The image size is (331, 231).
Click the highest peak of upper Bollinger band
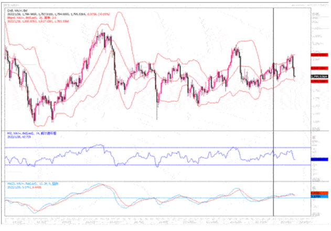[x=122, y=13]
